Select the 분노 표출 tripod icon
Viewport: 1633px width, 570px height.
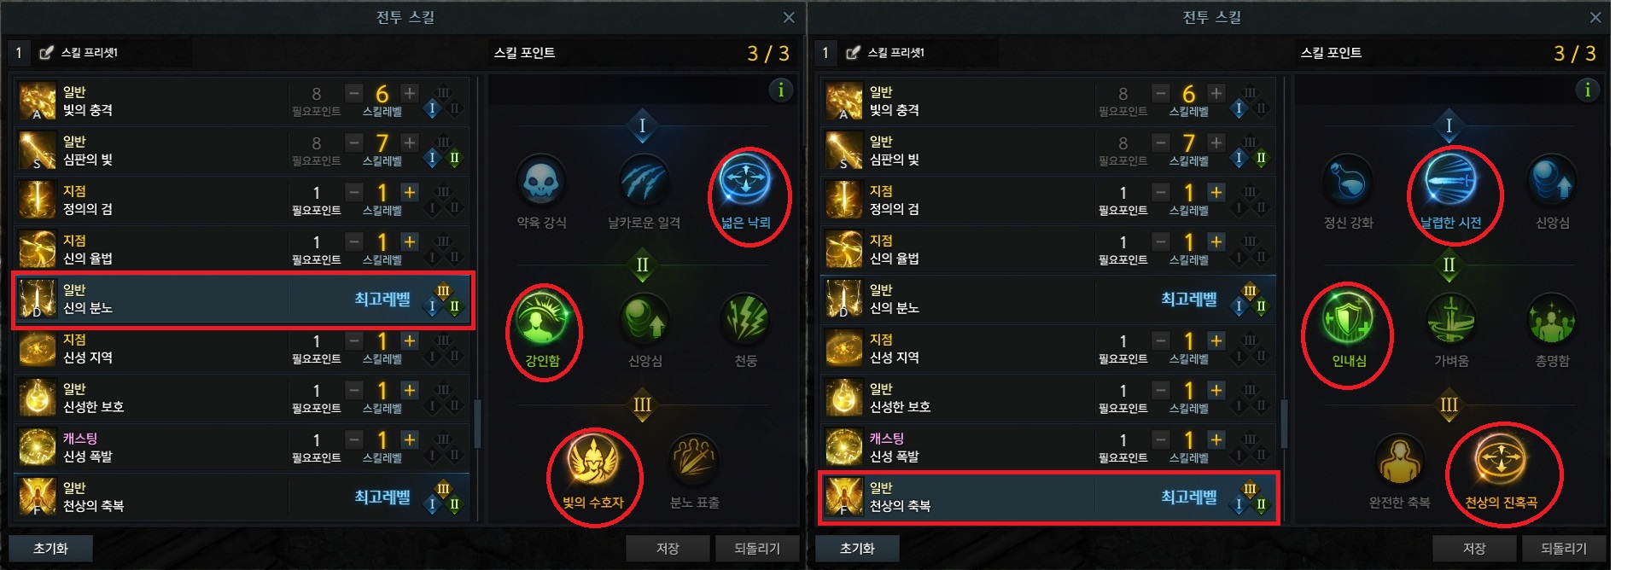tap(694, 460)
